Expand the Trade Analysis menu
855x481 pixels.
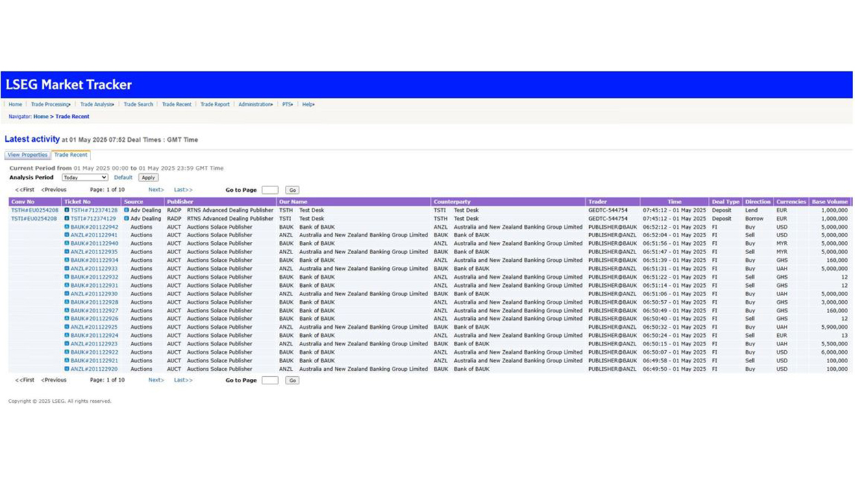click(97, 105)
